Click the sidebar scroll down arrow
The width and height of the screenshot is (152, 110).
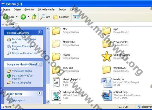click(48, 102)
